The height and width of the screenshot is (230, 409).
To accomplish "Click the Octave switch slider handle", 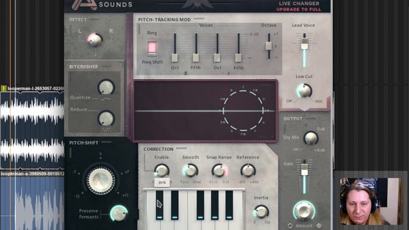I will coord(268,46).
